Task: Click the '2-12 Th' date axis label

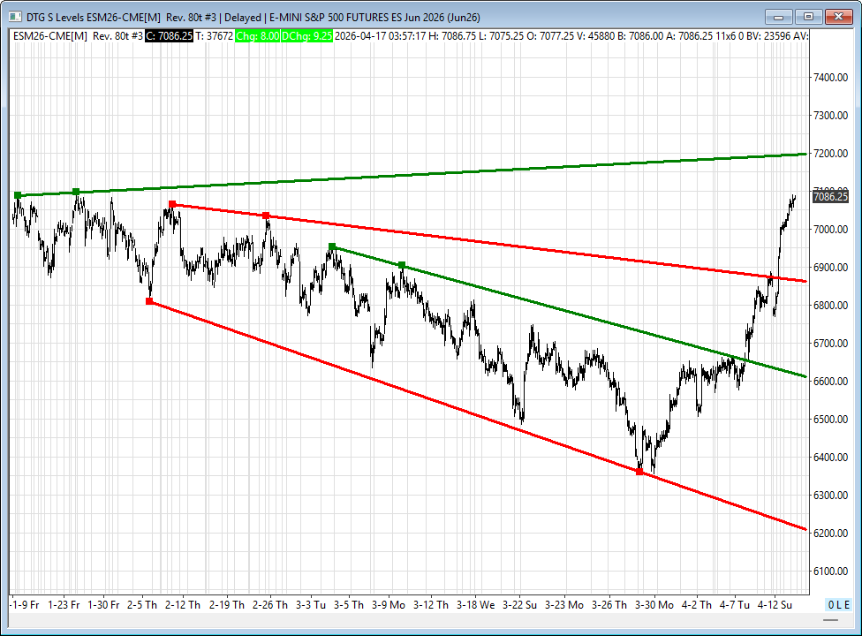Action: (x=183, y=605)
